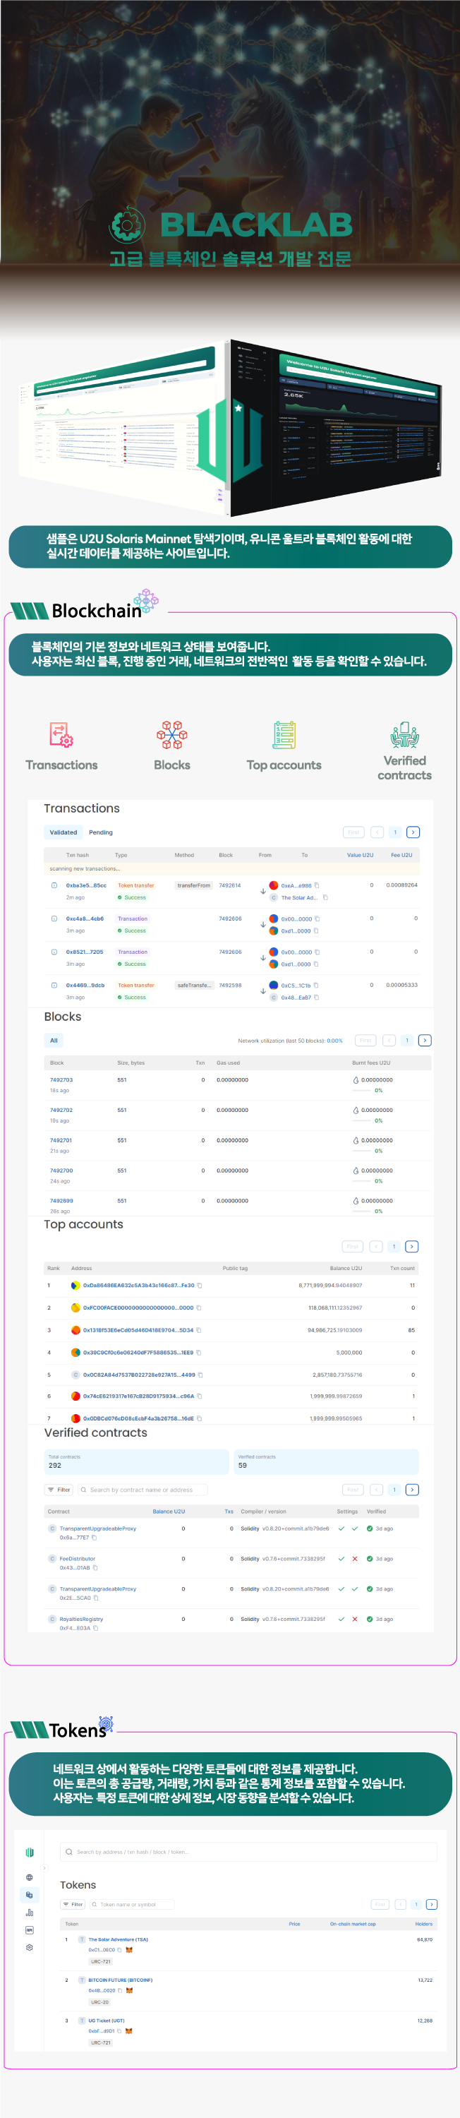Go to next page of Top accounts
Viewport: 460px width, 2118px height.
(412, 1247)
